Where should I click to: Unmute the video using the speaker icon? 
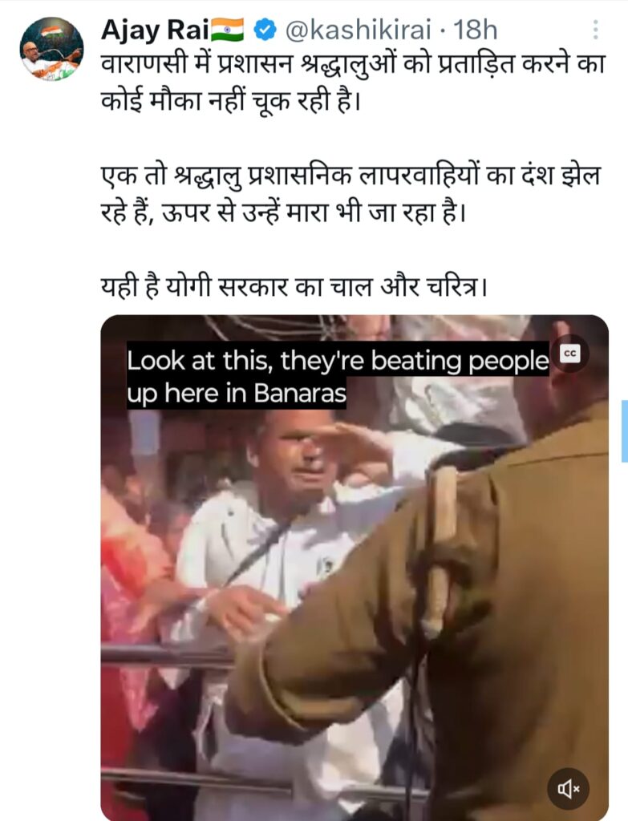pyautogui.click(x=569, y=788)
